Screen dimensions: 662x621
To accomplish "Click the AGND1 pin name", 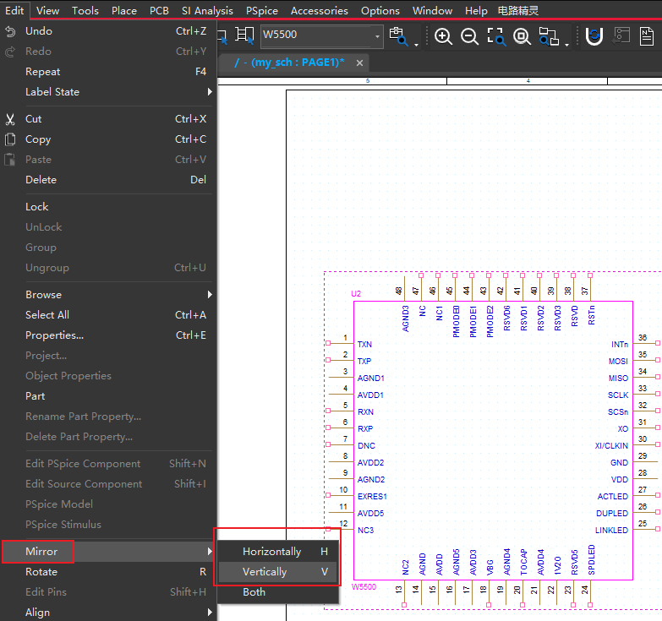I will click(x=370, y=378).
